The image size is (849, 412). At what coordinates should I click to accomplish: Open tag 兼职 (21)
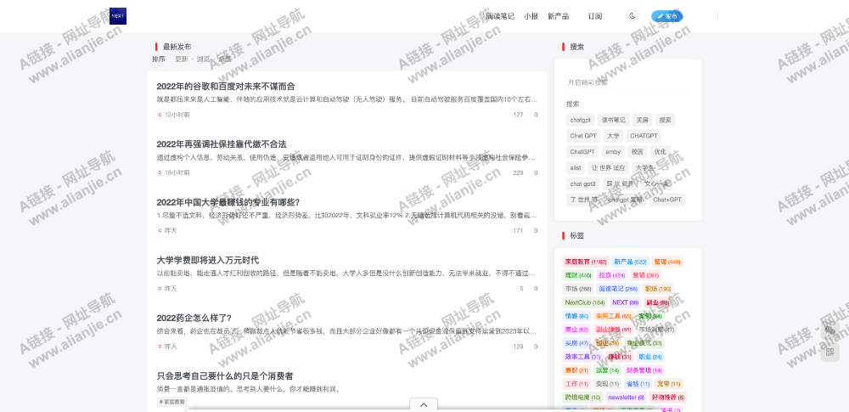(576, 370)
